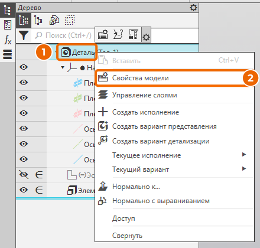Choose Создать вариант детализации menu entry
The height and width of the screenshot is (248, 260).
(174, 141)
